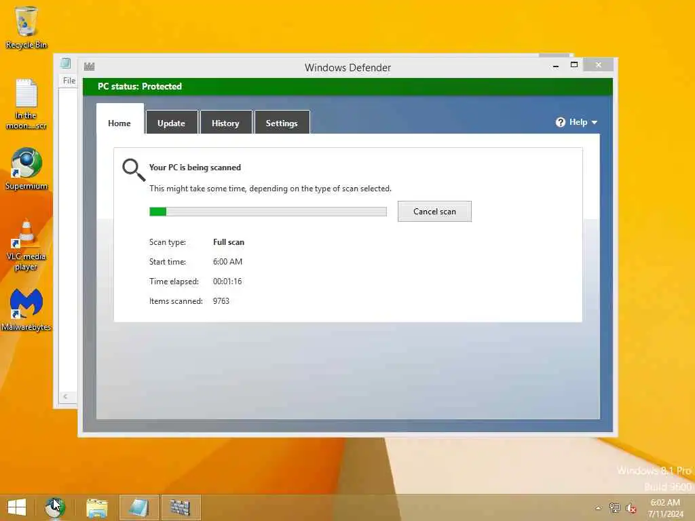
Task: Open the Recycle Bin desktop icon
Action: [x=26, y=26]
